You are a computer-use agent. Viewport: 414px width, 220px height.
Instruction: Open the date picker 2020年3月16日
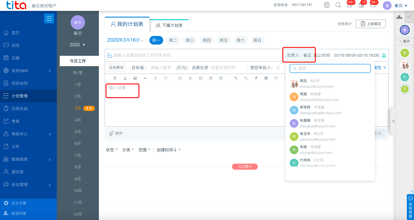click(125, 40)
